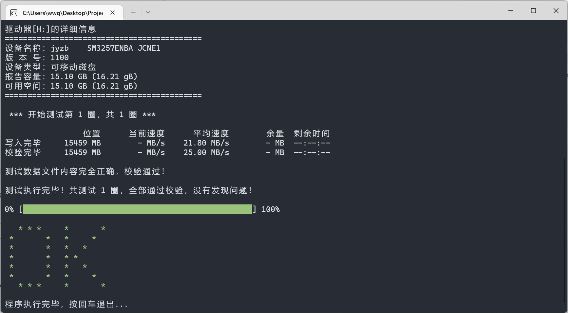Click the 25.00 MB/s verify average speed
This screenshot has width=568, height=313.
coord(206,153)
